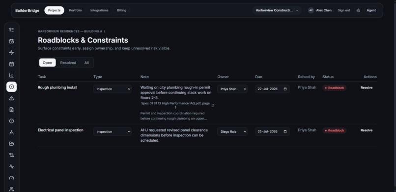Image resolution: width=396 pixels, height=192 pixels.
Task: Open the people team sidebar icon
Action: [x=11, y=189]
